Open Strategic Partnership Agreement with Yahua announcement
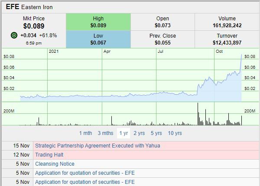The image size is (260, 186). [97, 146]
